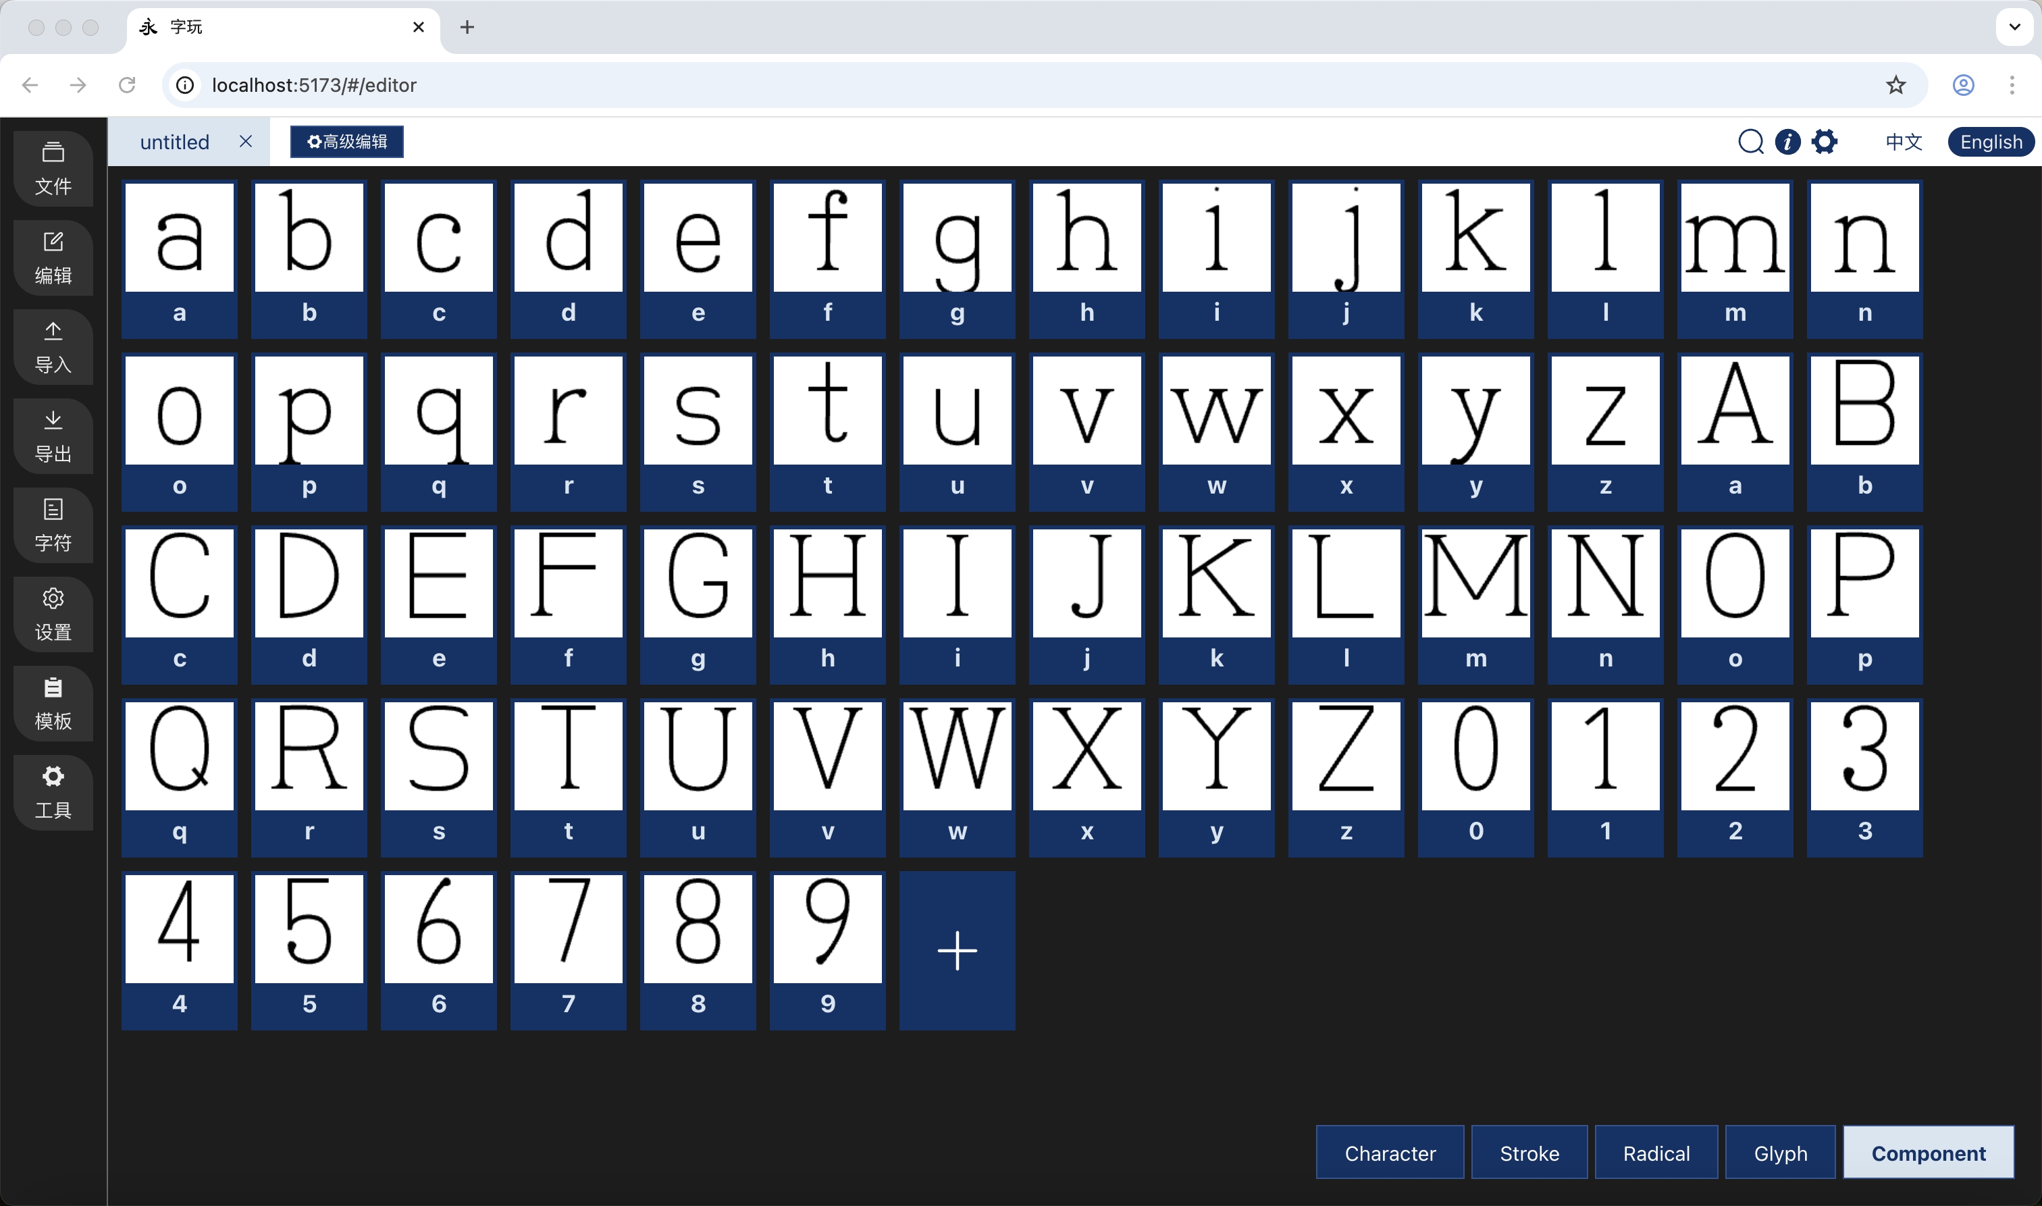This screenshot has height=1206, width=2042.
Task: Open the lowercase g glyph thumbnail
Action: pyautogui.click(x=956, y=237)
